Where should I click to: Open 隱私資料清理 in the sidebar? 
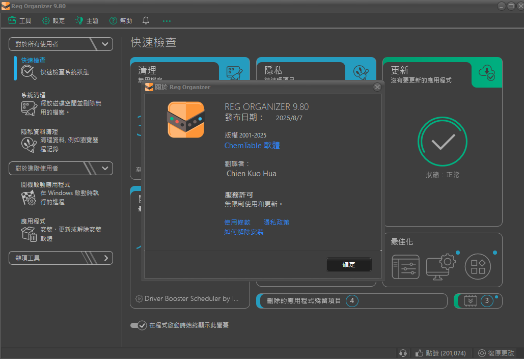[39, 132]
